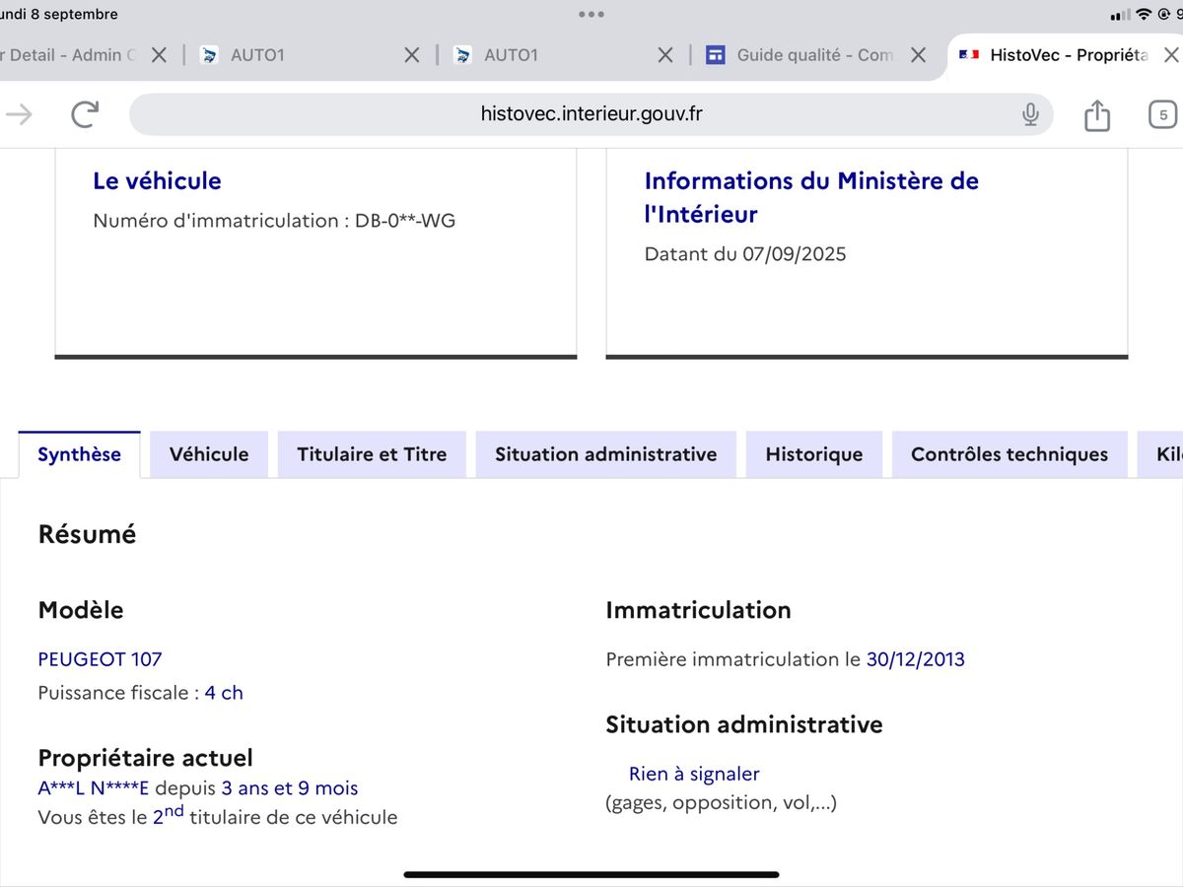Click the Résumé heading
The height and width of the screenshot is (887, 1183).
coord(87,534)
